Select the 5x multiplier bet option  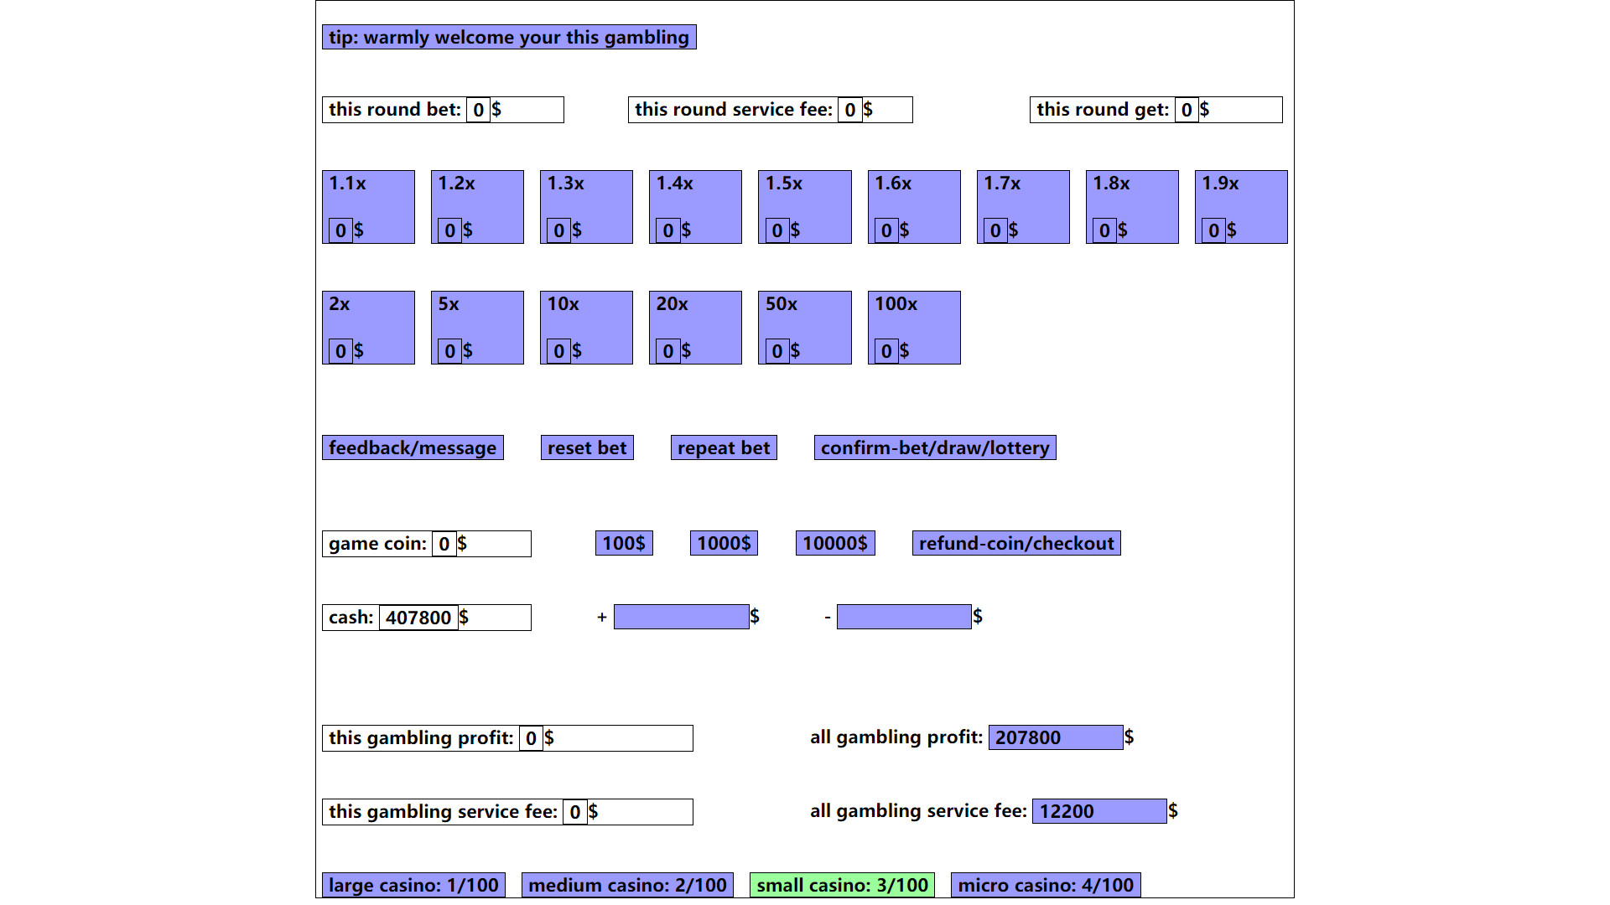coord(478,327)
